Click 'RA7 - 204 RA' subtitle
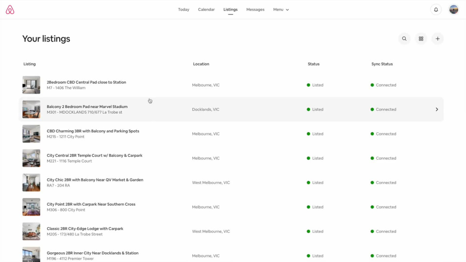466x262 pixels. point(58,185)
